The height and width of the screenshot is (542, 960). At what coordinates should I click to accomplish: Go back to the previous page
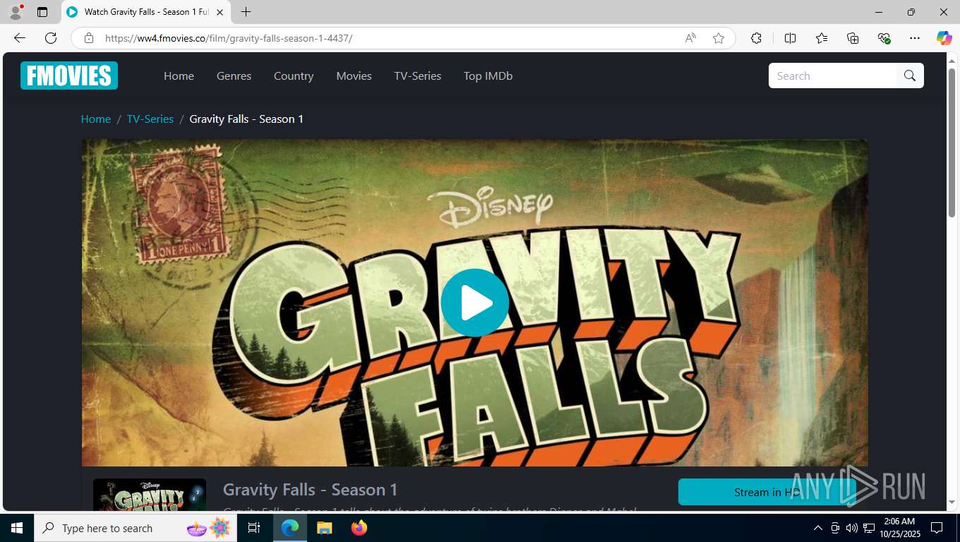point(20,38)
